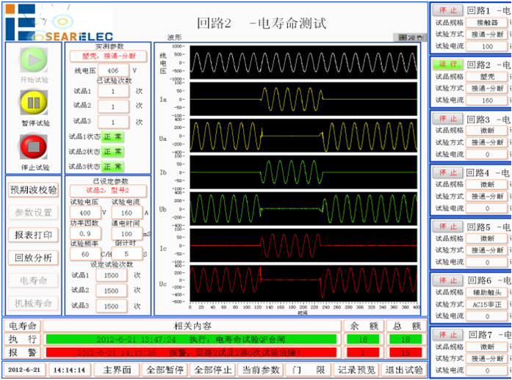Click the 报表打印 report print button

[x=33, y=235]
